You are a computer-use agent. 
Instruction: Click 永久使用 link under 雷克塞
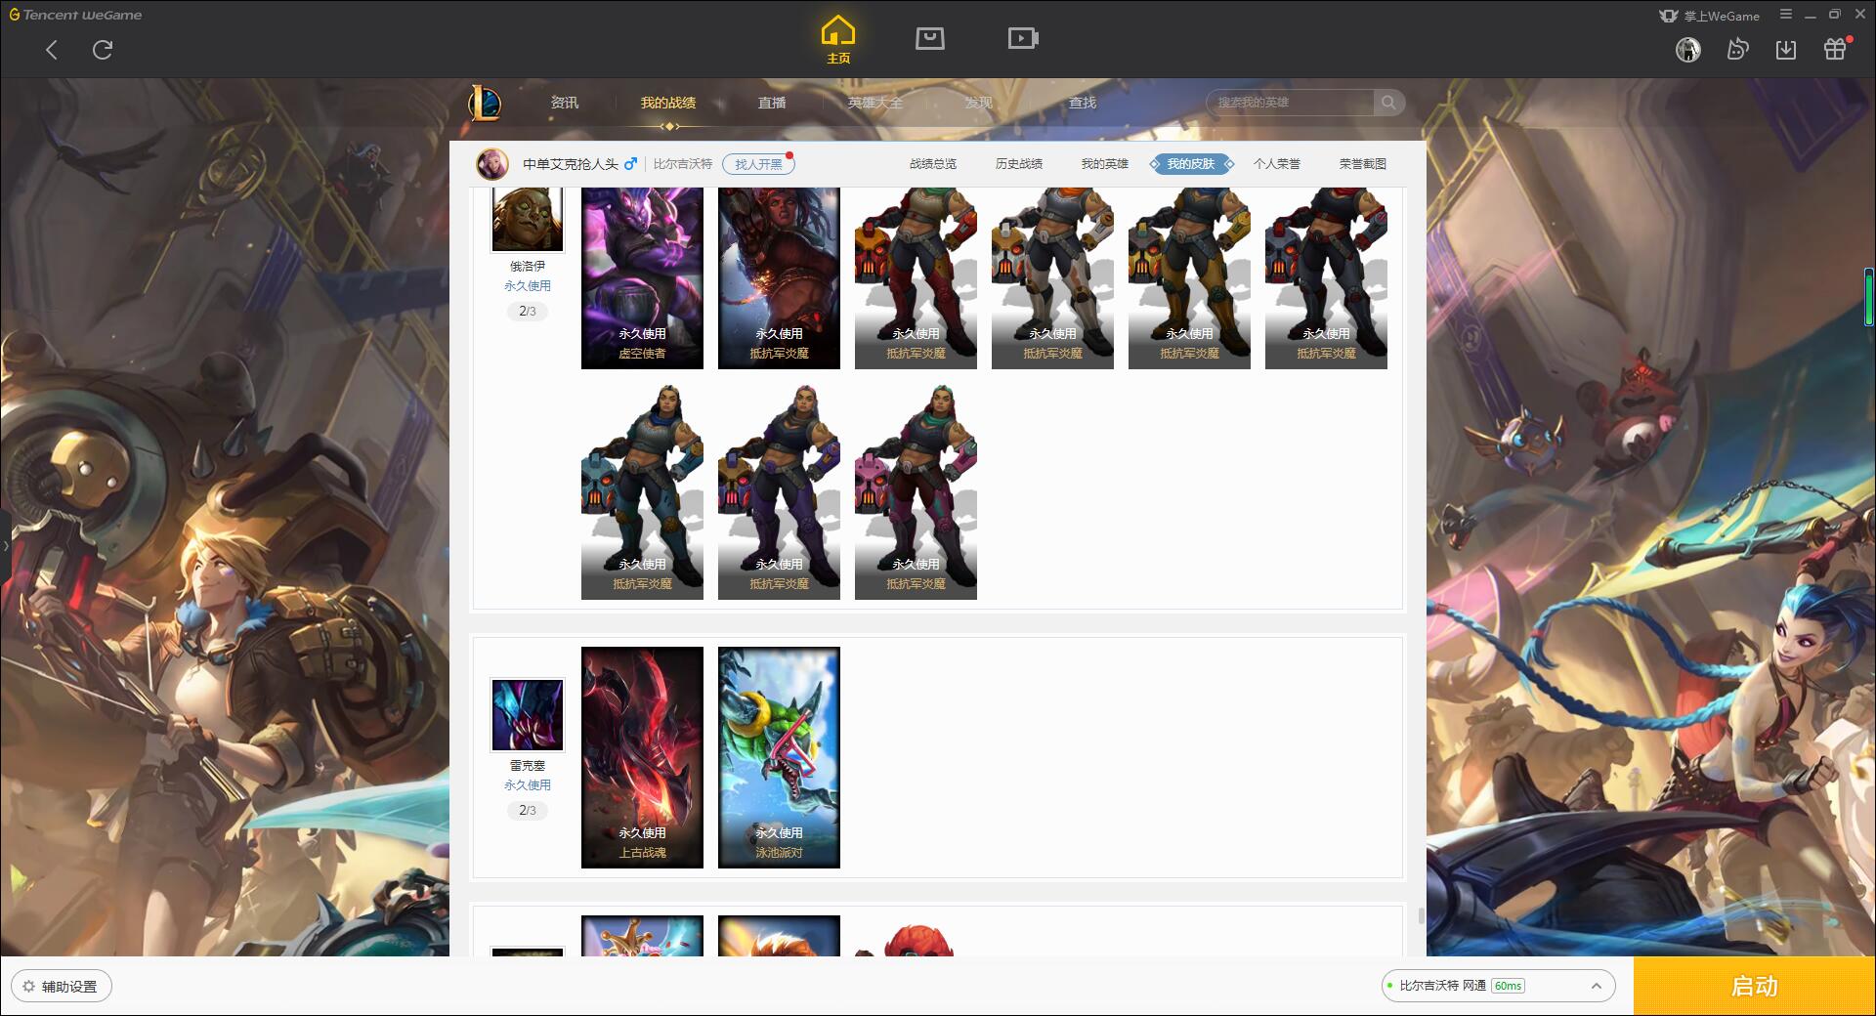point(528,785)
